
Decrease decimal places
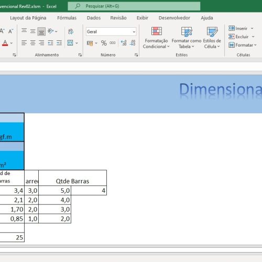[133, 43]
